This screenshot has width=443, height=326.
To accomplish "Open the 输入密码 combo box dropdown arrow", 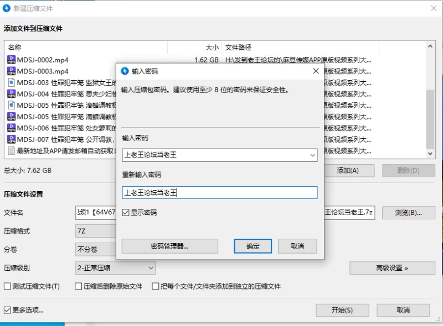I will click(312, 155).
